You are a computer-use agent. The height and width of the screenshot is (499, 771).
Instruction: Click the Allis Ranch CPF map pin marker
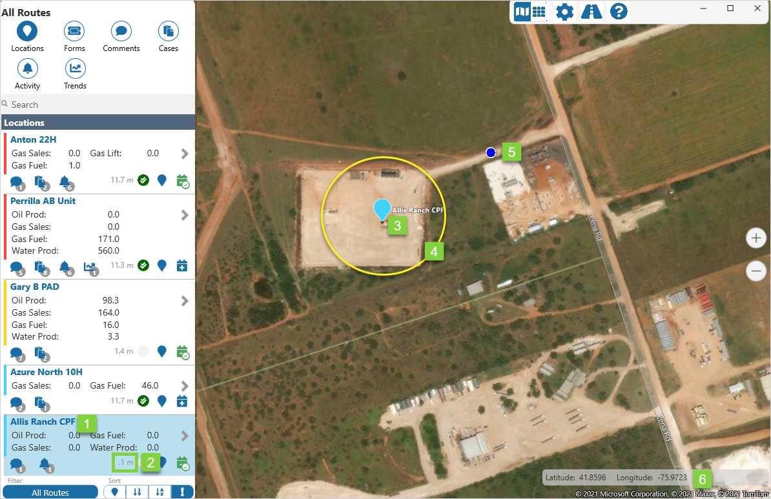382,210
